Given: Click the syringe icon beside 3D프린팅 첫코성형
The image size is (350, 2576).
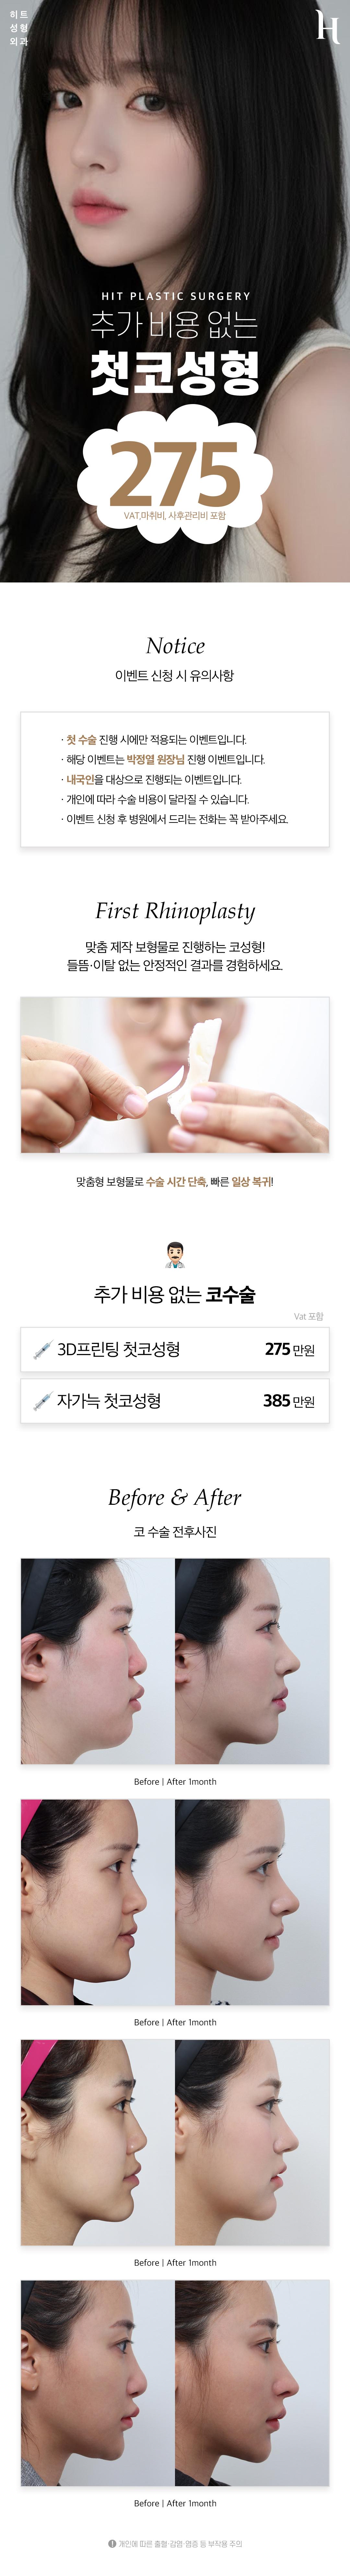Looking at the screenshot, I should (42, 1350).
